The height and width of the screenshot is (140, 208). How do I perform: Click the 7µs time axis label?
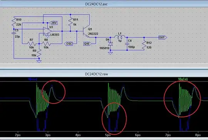point(168,135)
